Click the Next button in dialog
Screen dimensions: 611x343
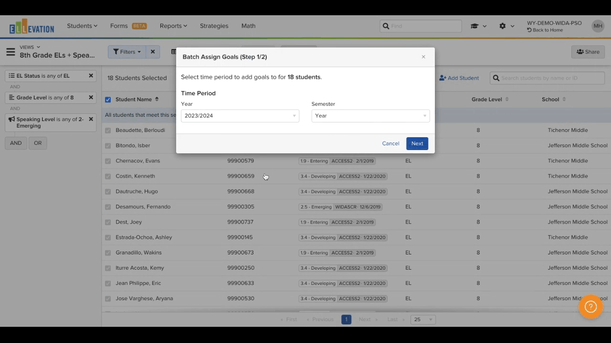click(417, 143)
